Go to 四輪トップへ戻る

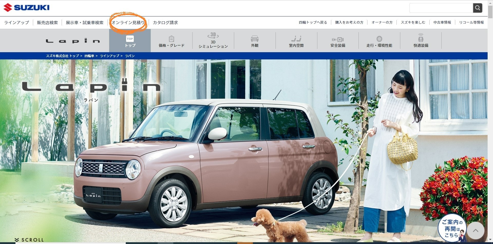(x=313, y=22)
